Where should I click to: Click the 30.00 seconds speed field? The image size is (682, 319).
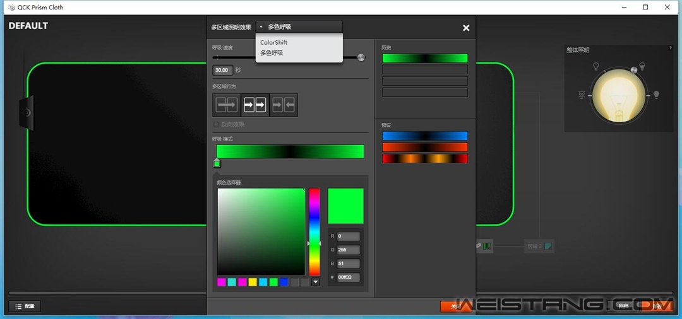[223, 70]
